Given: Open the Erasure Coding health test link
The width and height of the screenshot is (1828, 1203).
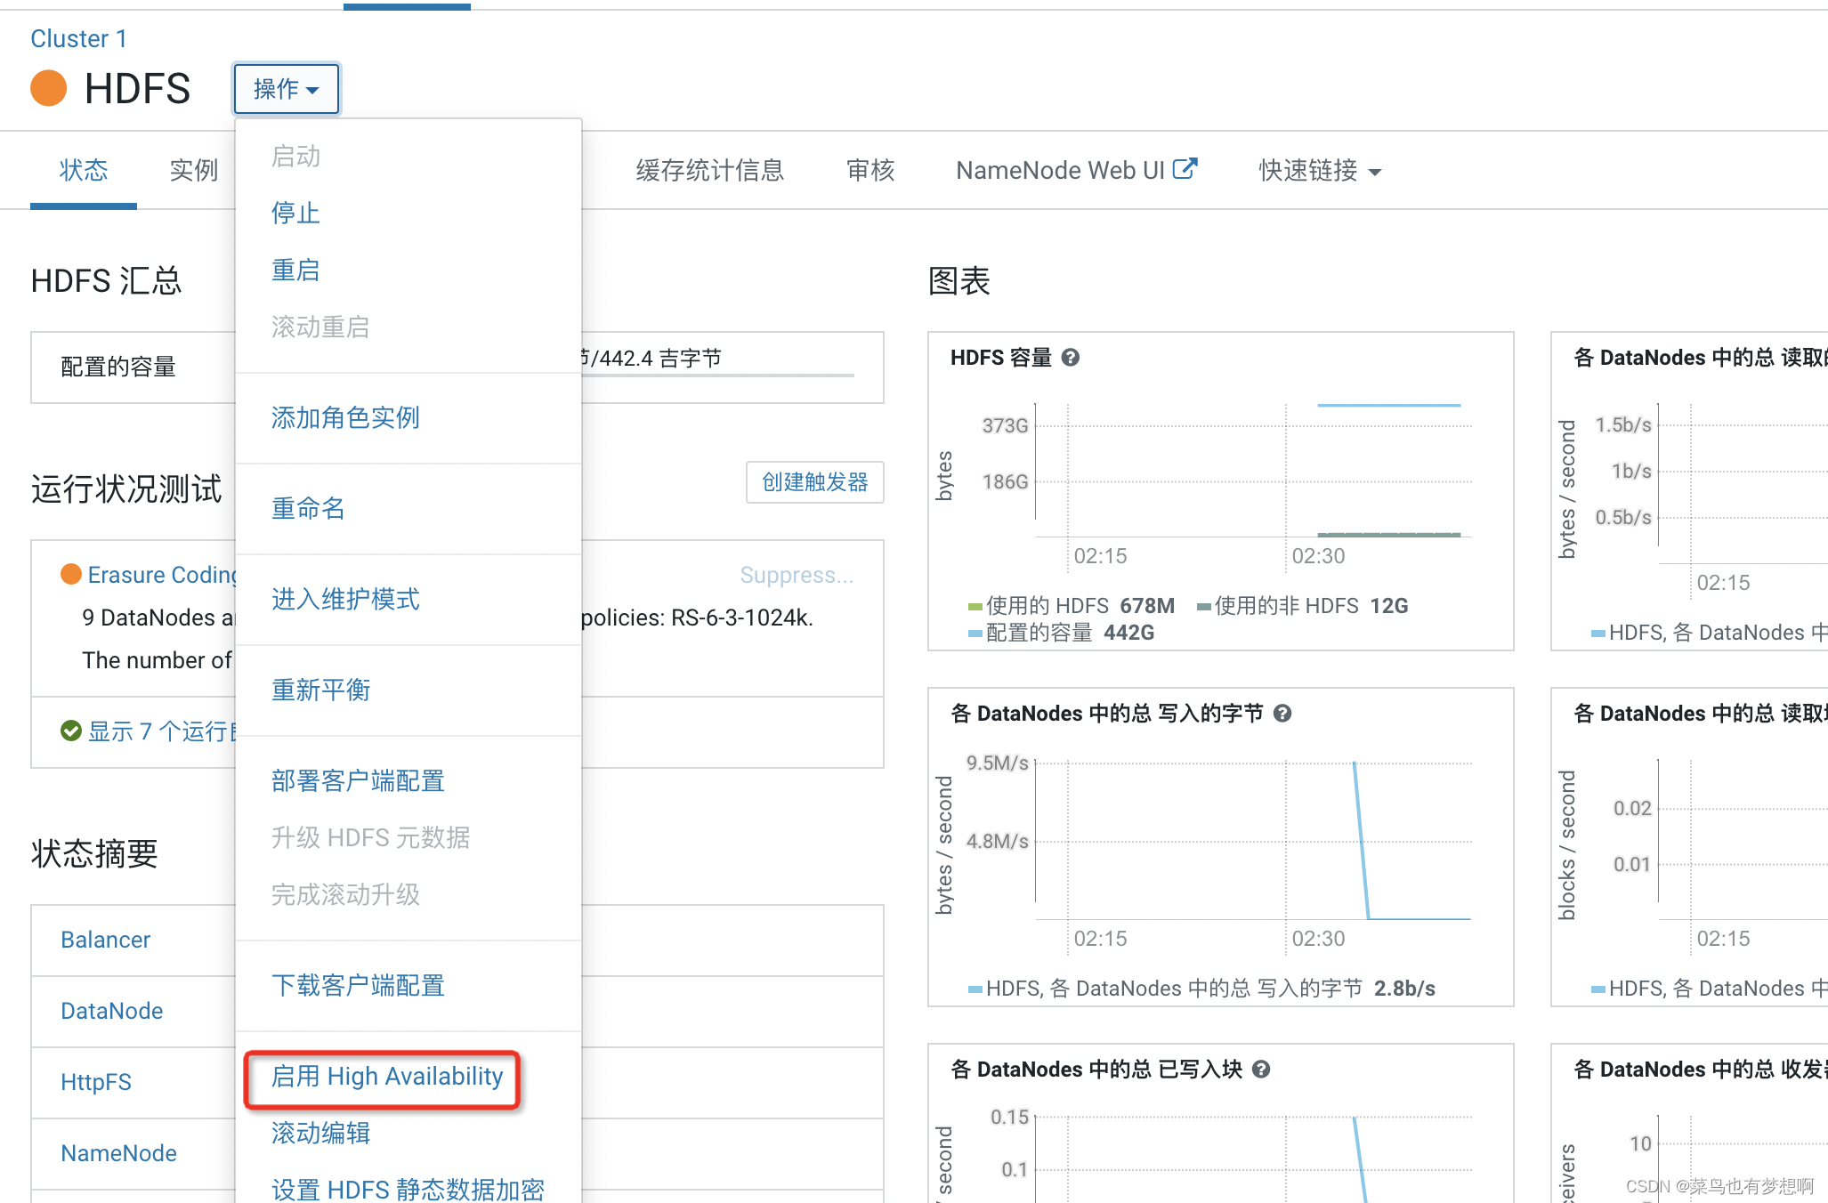Looking at the screenshot, I should coord(161,575).
